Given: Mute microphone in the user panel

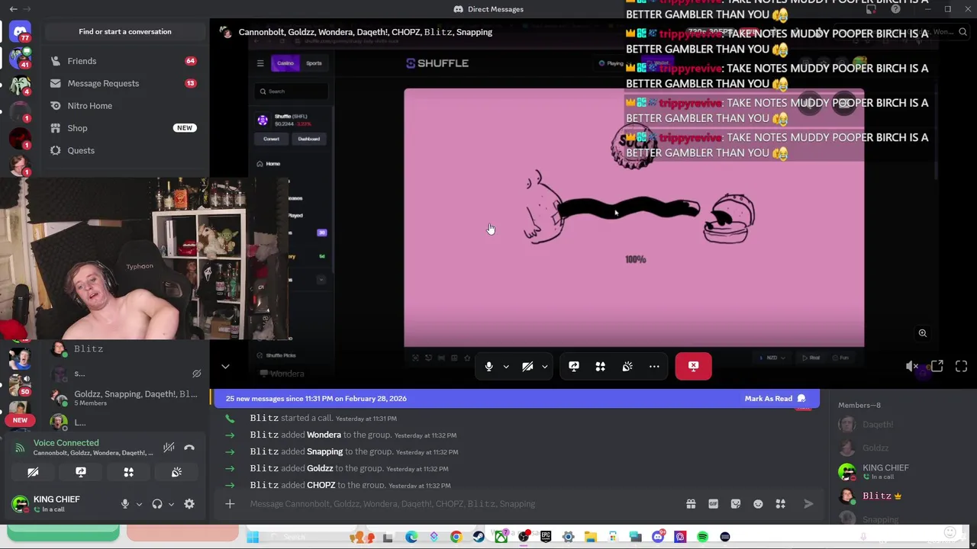Looking at the screenshot, I should [125, 504].
